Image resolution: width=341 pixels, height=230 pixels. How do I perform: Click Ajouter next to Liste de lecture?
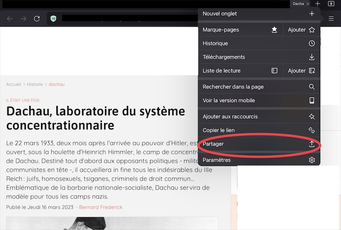301,71
